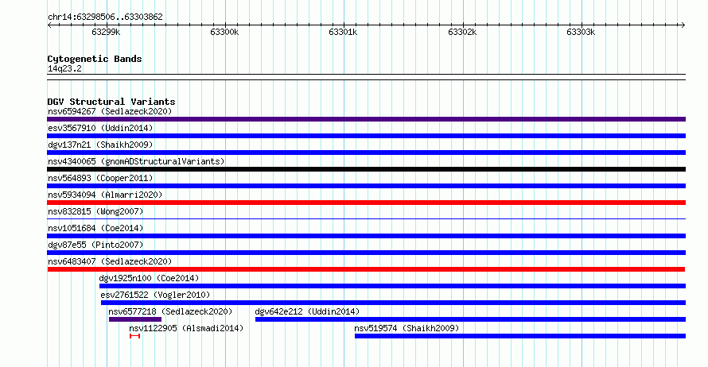
Task: Click the chr14:63298506..63303862 region label
Action: tap(105, 17)
